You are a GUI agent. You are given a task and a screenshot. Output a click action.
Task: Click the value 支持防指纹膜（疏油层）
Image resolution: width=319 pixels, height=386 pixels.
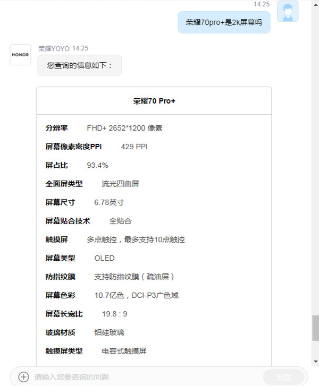tap(135, 277)
